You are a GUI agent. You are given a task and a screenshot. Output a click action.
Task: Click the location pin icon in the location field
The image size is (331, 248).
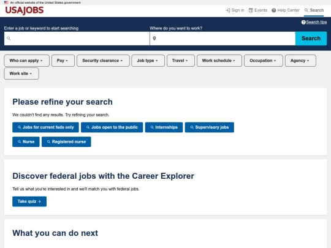pos(154,39)
